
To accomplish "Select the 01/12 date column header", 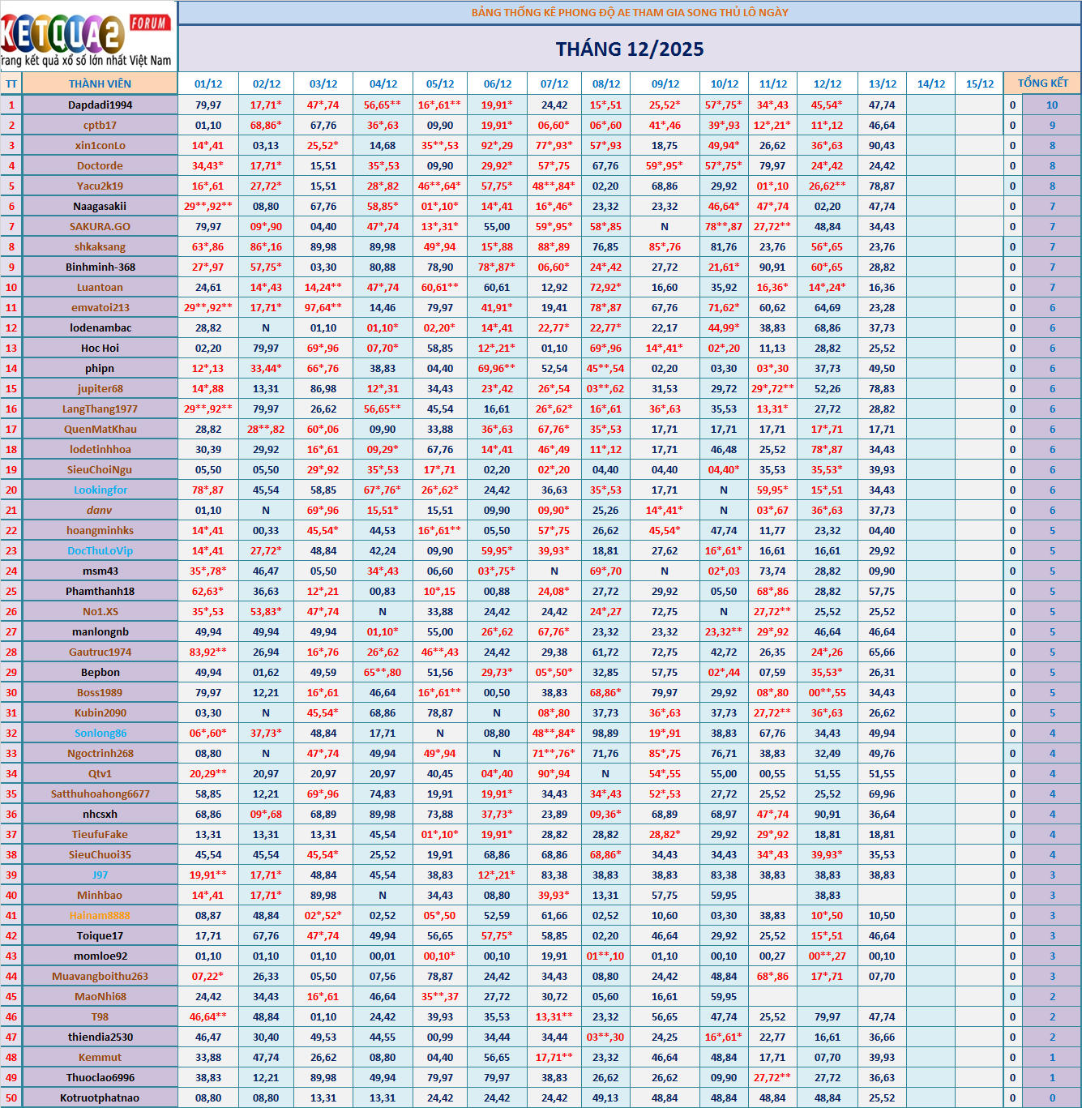I will (208, 83).
